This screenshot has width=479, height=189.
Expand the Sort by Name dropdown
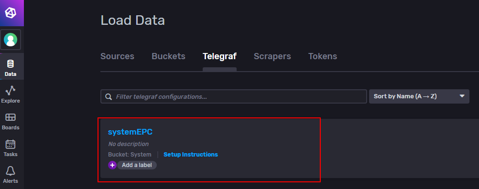[419, 96]
